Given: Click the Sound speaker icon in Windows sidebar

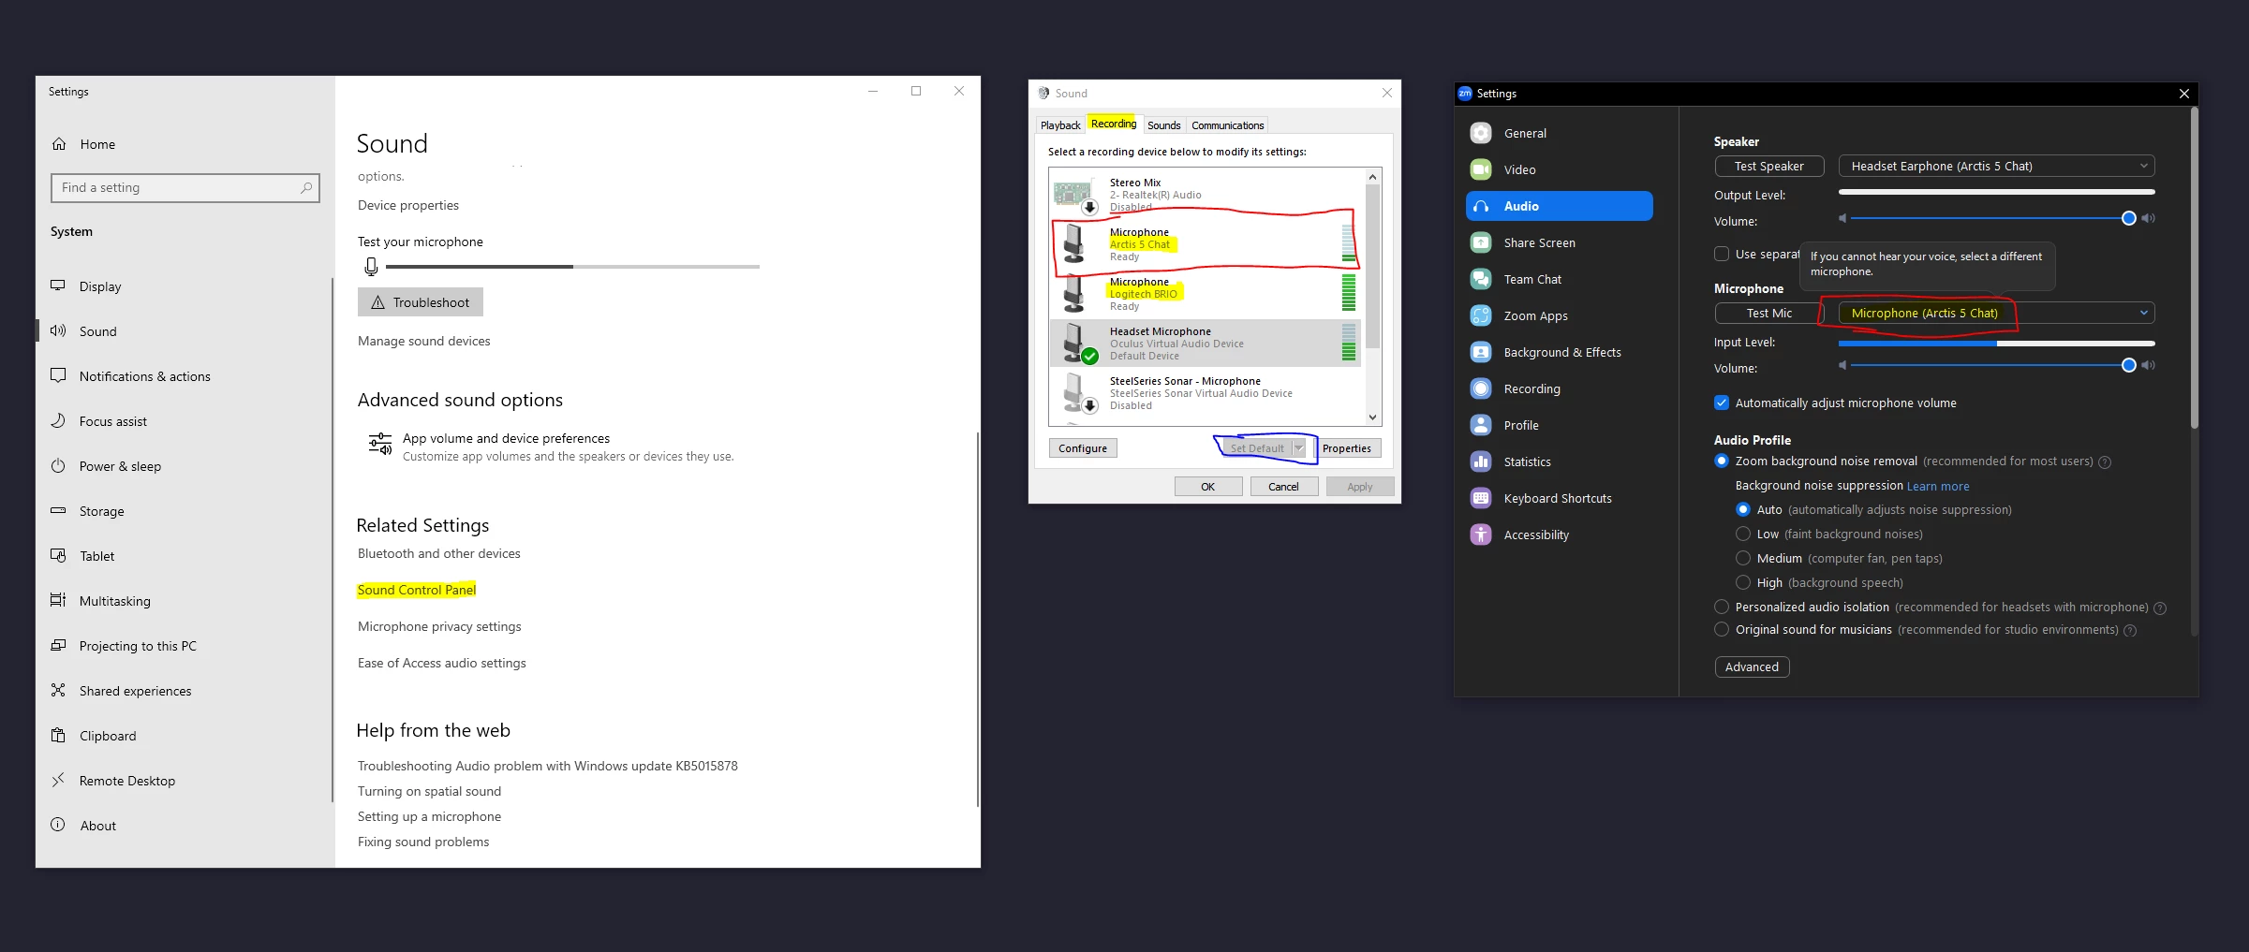Looking at the screenshot, I should [x=58, y=330].
